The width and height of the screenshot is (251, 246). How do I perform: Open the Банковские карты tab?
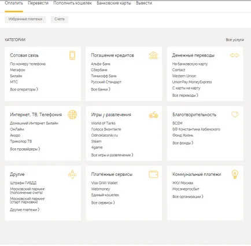114,3
